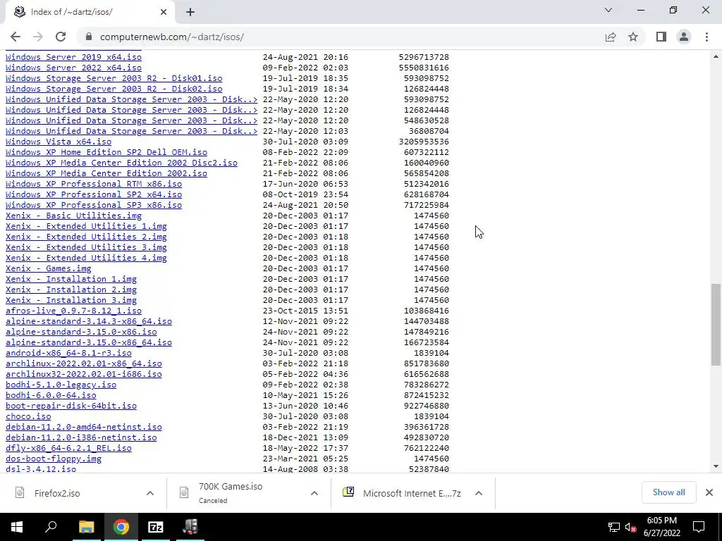Image resolution: width=722 pixels, height=541 pixels.
Task: Open android-x86_64-8.1-r3.iso link
Action: [68, 354]
